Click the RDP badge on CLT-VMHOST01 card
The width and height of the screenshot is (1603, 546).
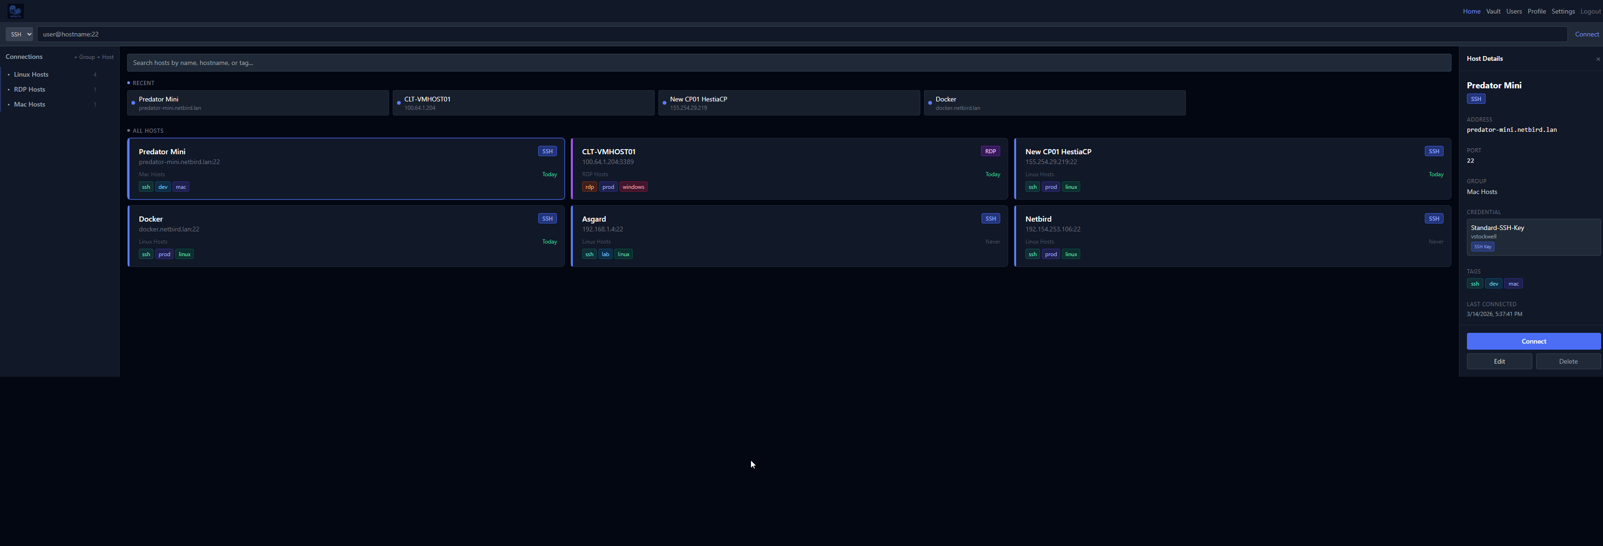pos(990,151)
